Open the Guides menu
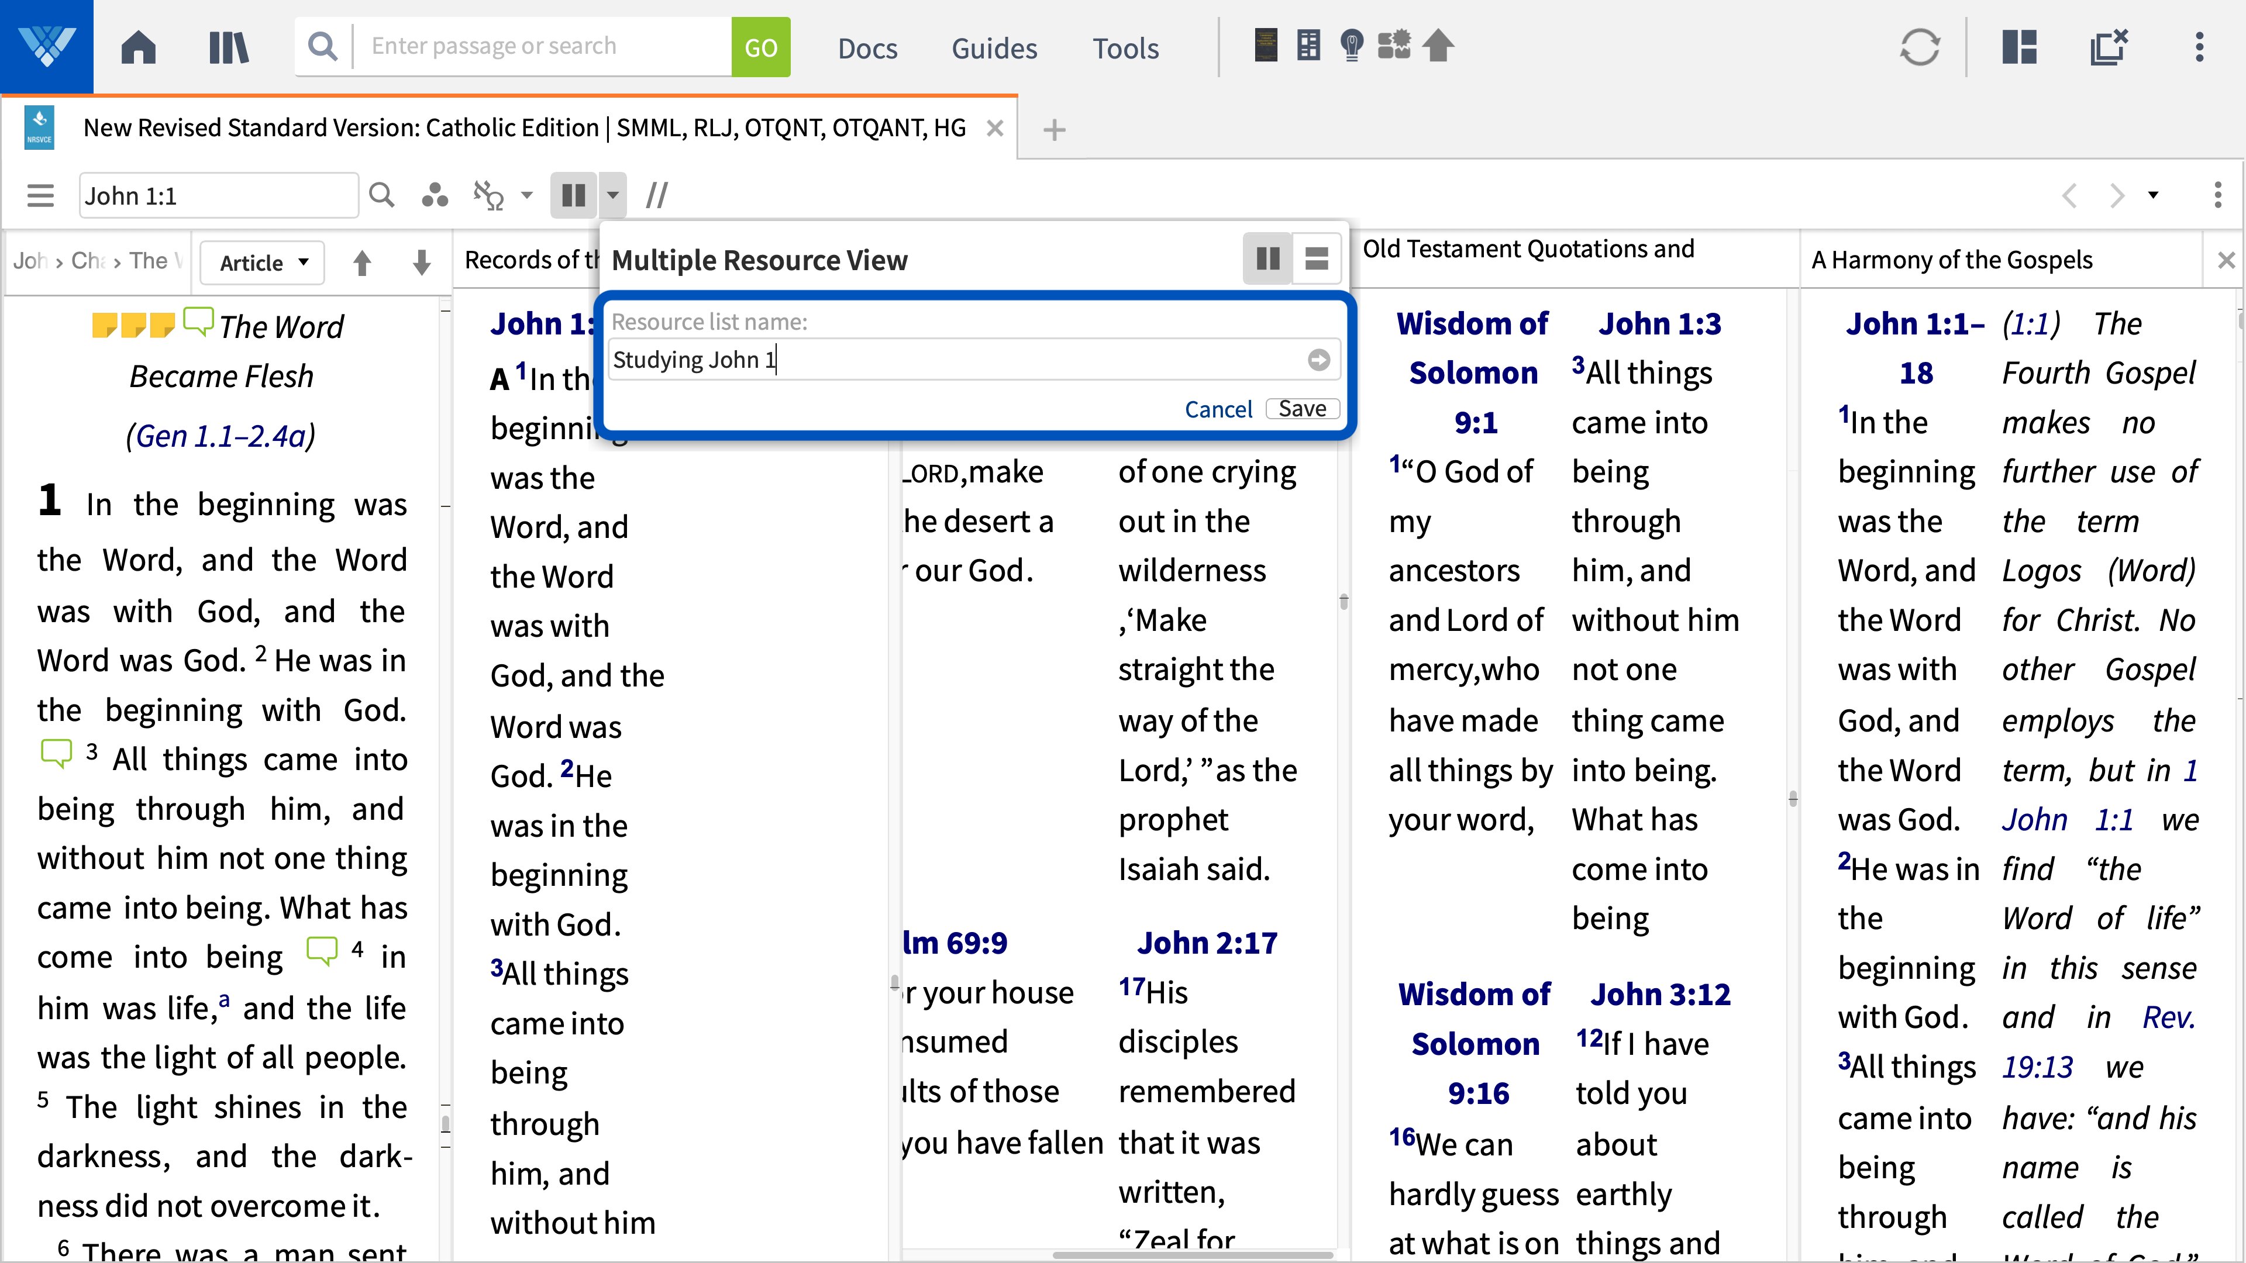Screen dimensions: 2246x1263 click(994, 48)
